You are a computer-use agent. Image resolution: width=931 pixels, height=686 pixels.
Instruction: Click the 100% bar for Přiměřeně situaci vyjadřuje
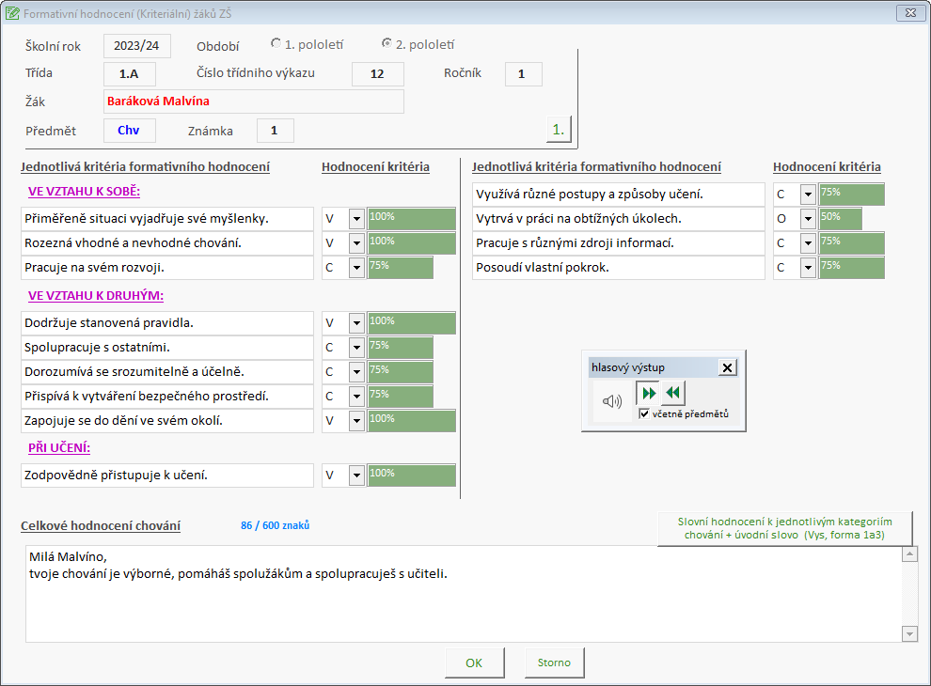coord(412,219)
